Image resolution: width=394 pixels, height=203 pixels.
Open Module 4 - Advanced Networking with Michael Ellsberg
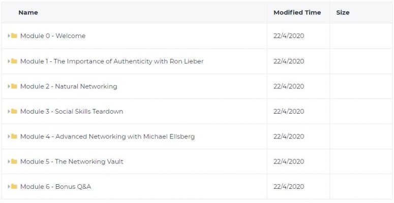[x=107, y=137]
